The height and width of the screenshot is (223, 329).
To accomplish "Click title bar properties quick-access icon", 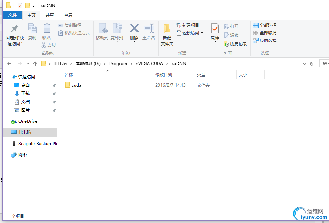I will 20,6.
